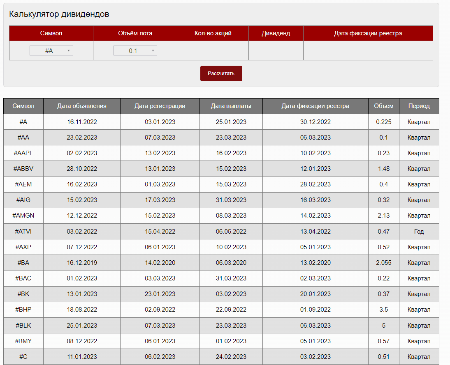The height and width of the screenshot is (365, 450).
Task: Open the Символ dropdown showing #A
Action: pos(51,51)
